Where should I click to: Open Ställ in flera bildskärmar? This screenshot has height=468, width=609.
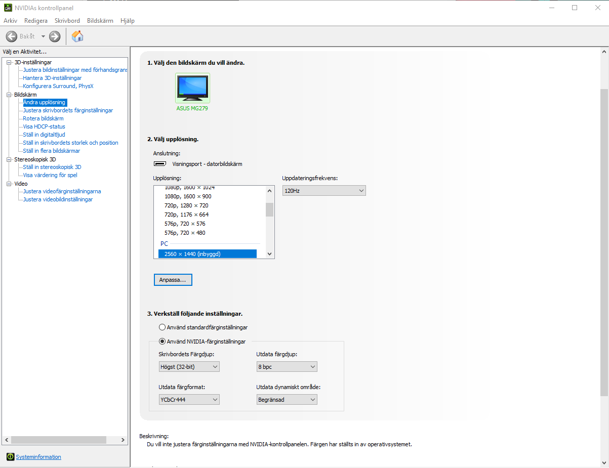tap(51, 151)
